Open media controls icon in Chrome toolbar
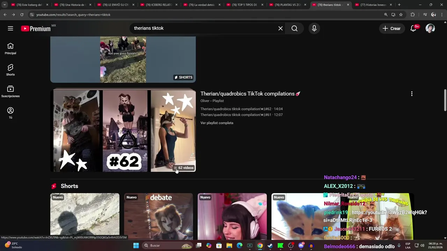The width and height of the screenshot is (447, 251). 425,15
